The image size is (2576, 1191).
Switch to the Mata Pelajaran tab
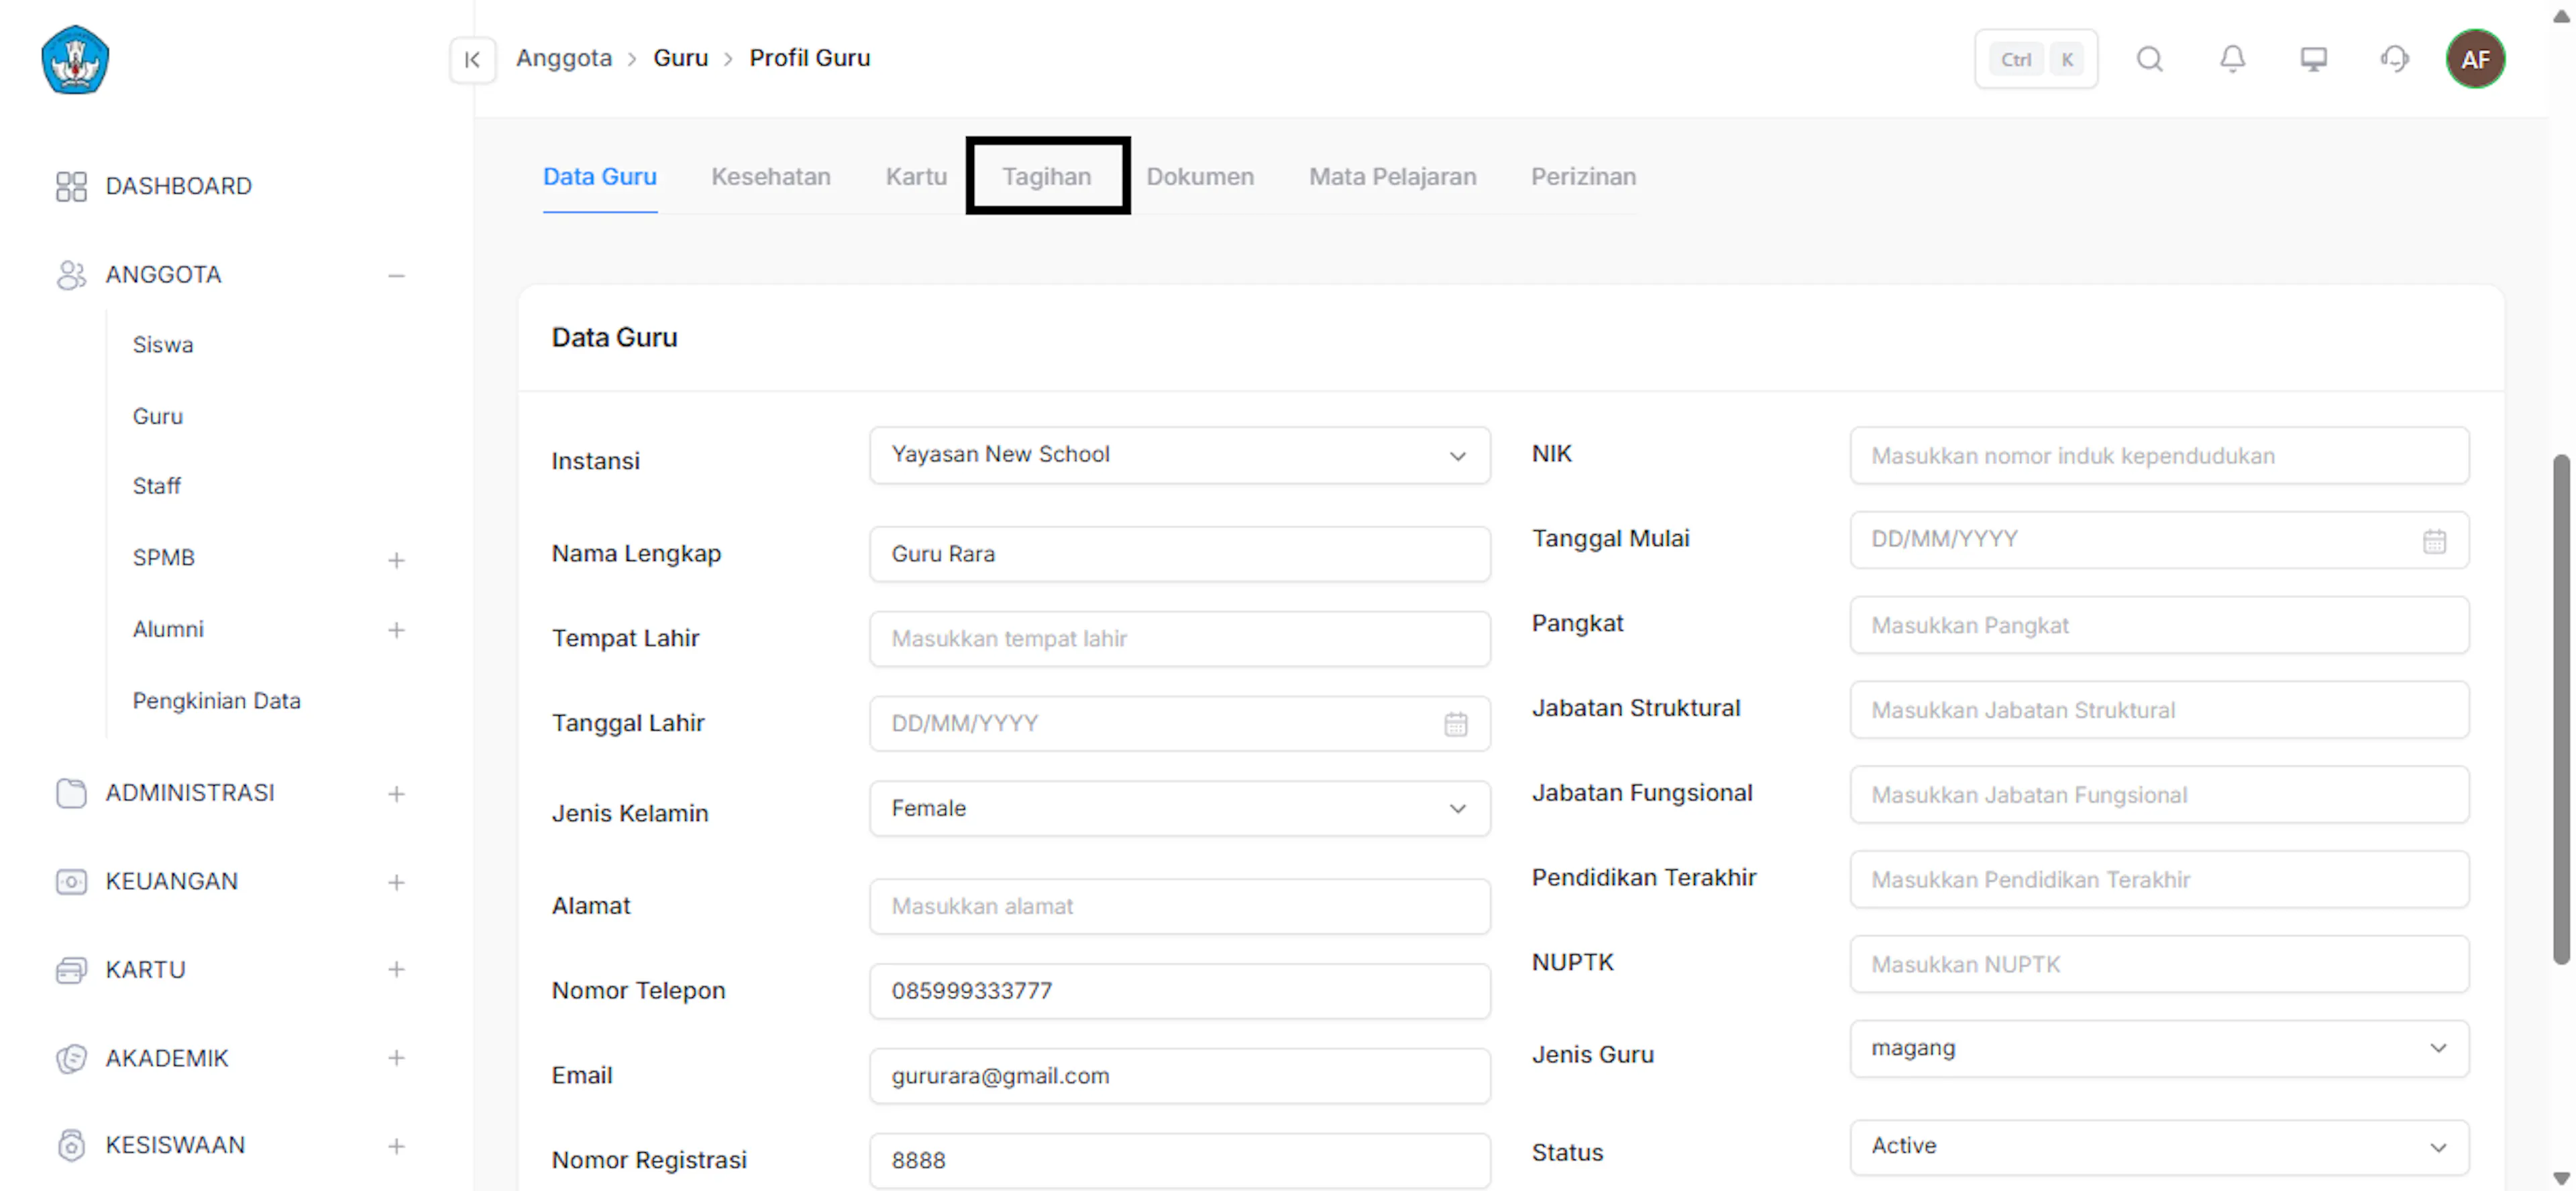[1392, 177]
